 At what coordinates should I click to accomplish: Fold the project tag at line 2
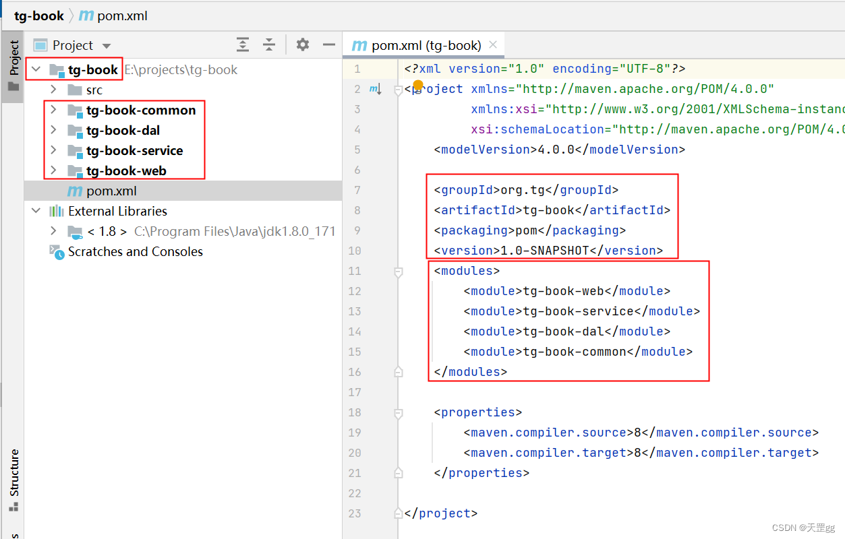pos(398,90)
